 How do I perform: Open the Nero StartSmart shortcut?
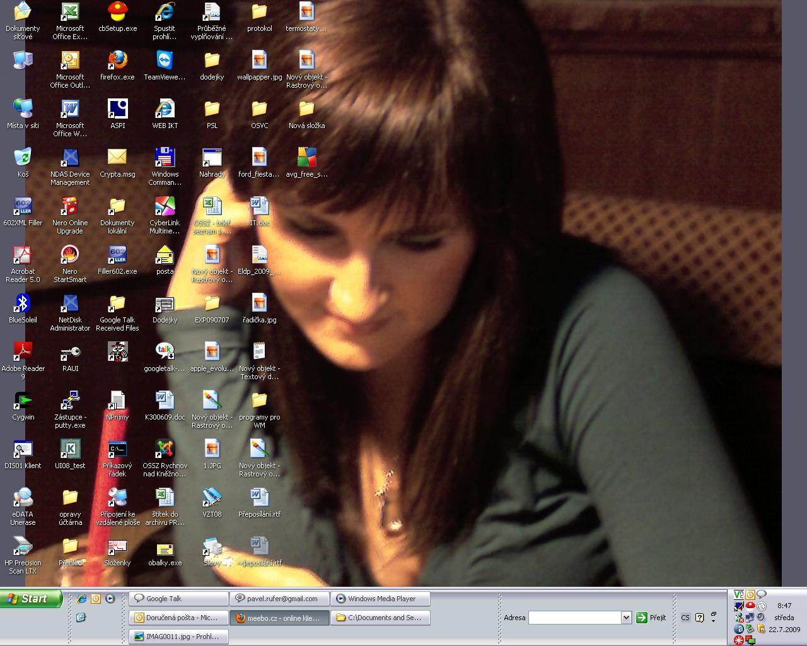70,255
